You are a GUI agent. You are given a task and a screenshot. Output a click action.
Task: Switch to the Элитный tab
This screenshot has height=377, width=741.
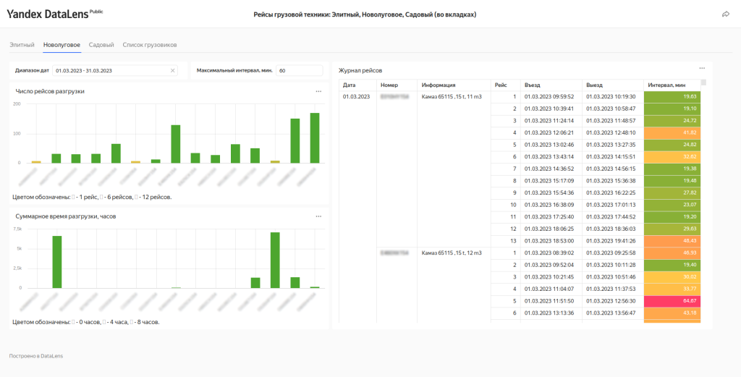pos(22,45)
